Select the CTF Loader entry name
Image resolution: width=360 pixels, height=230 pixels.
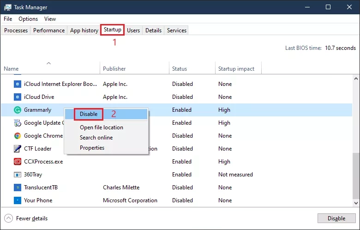pos(38,149)
